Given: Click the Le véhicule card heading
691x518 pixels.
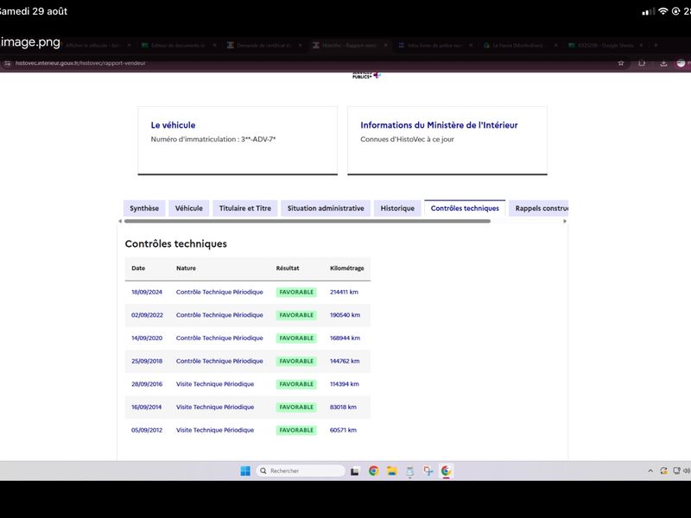Looking at the screenshot, I should click(174, 125).
